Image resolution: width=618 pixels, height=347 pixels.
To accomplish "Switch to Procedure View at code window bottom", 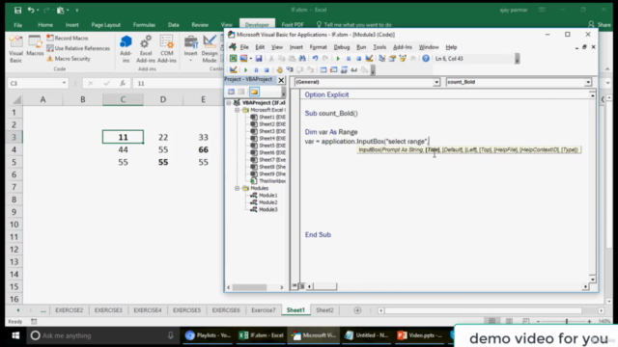I will click(x=295, y=286).
